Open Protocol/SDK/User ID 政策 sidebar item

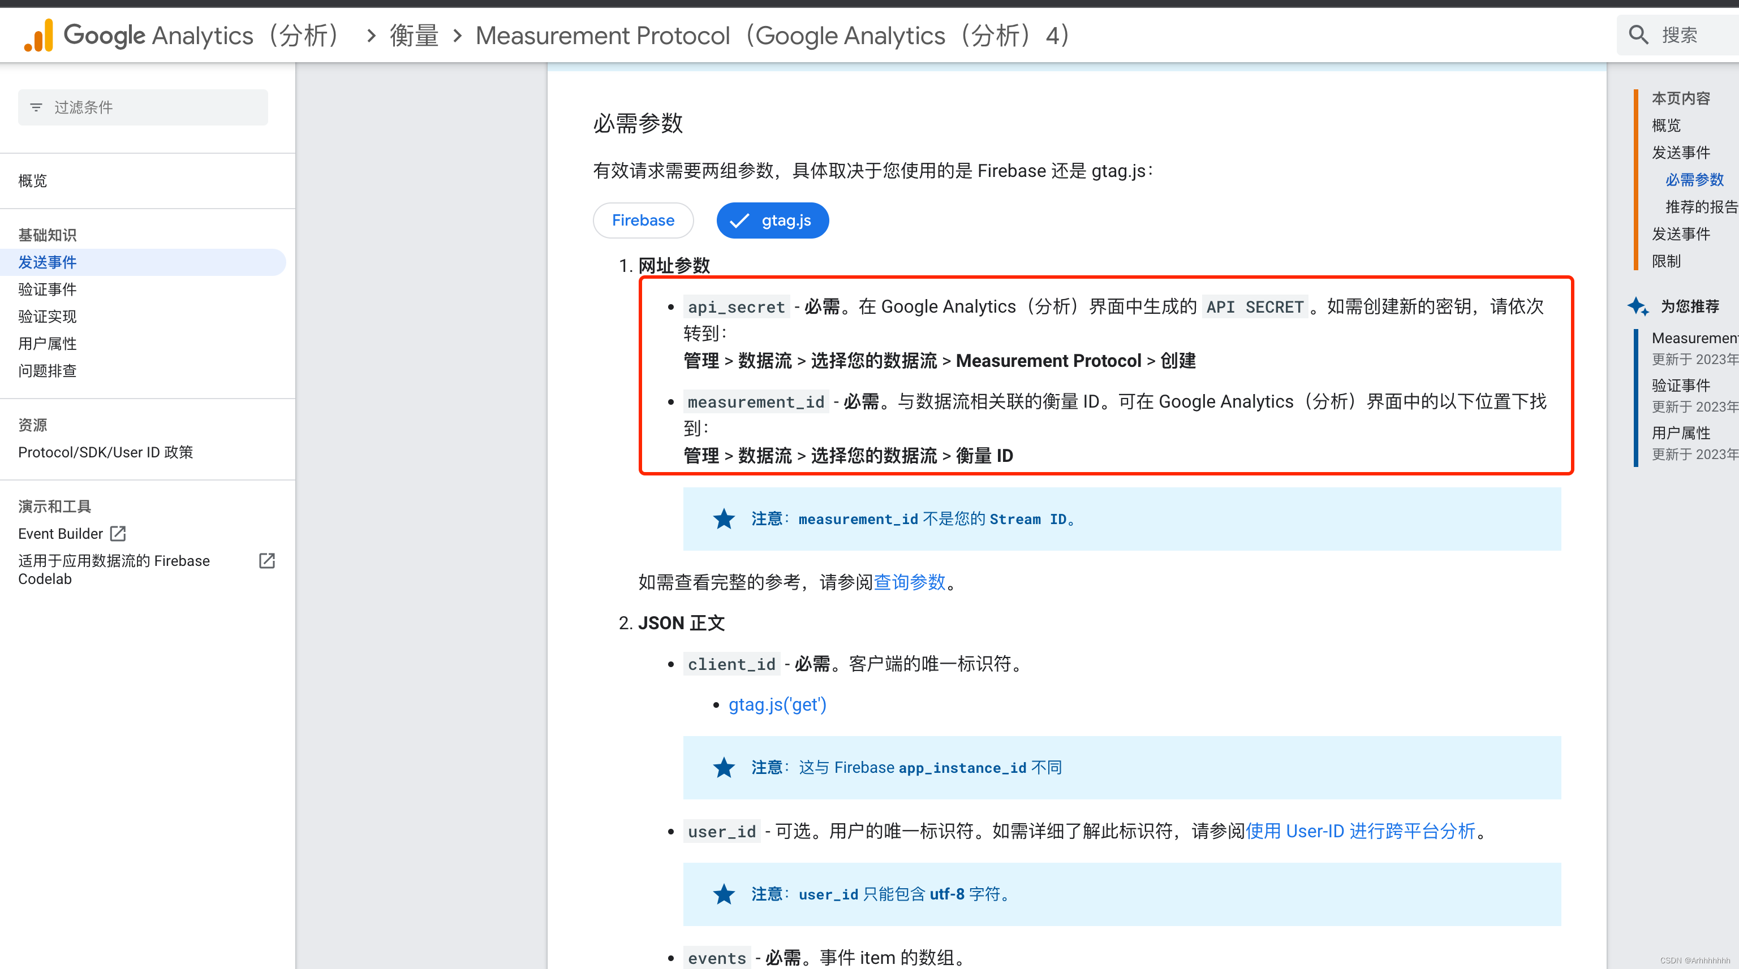pyautogui.click(x=105, y=452)
